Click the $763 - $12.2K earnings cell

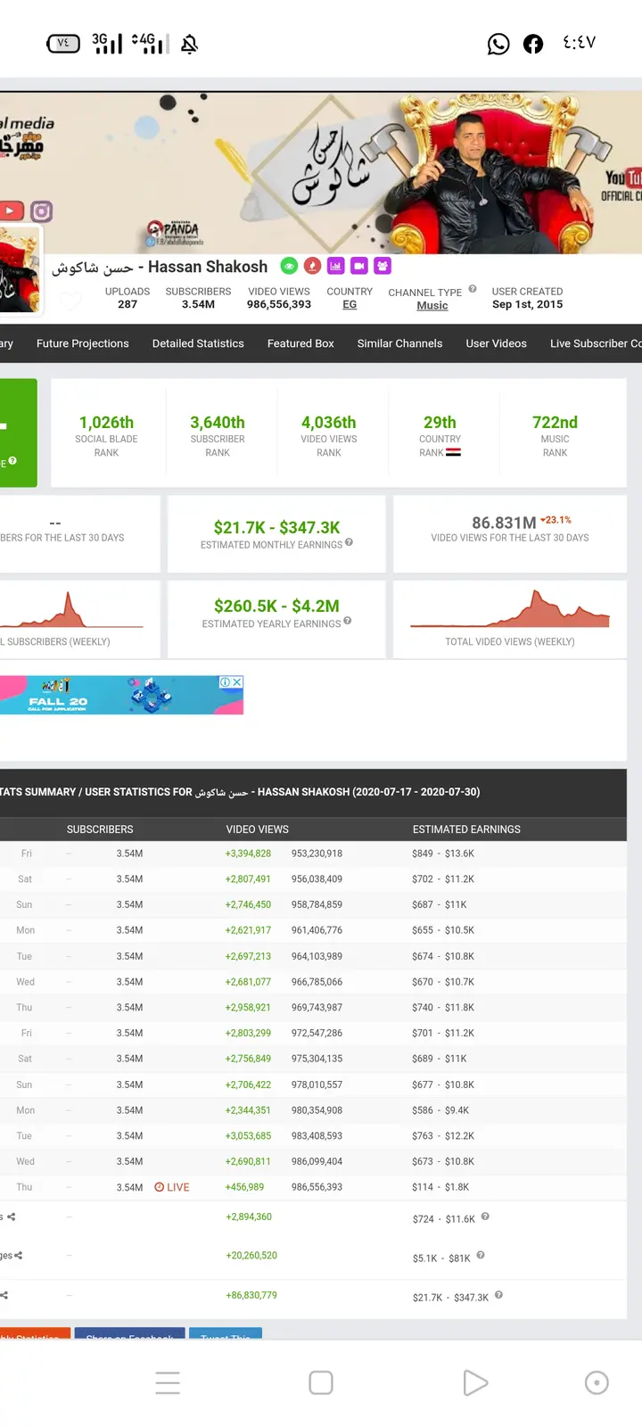[443, 1136]
